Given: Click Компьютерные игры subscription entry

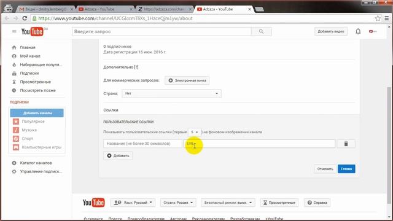Looking at the screenshot, I should (x=42, y=147).
